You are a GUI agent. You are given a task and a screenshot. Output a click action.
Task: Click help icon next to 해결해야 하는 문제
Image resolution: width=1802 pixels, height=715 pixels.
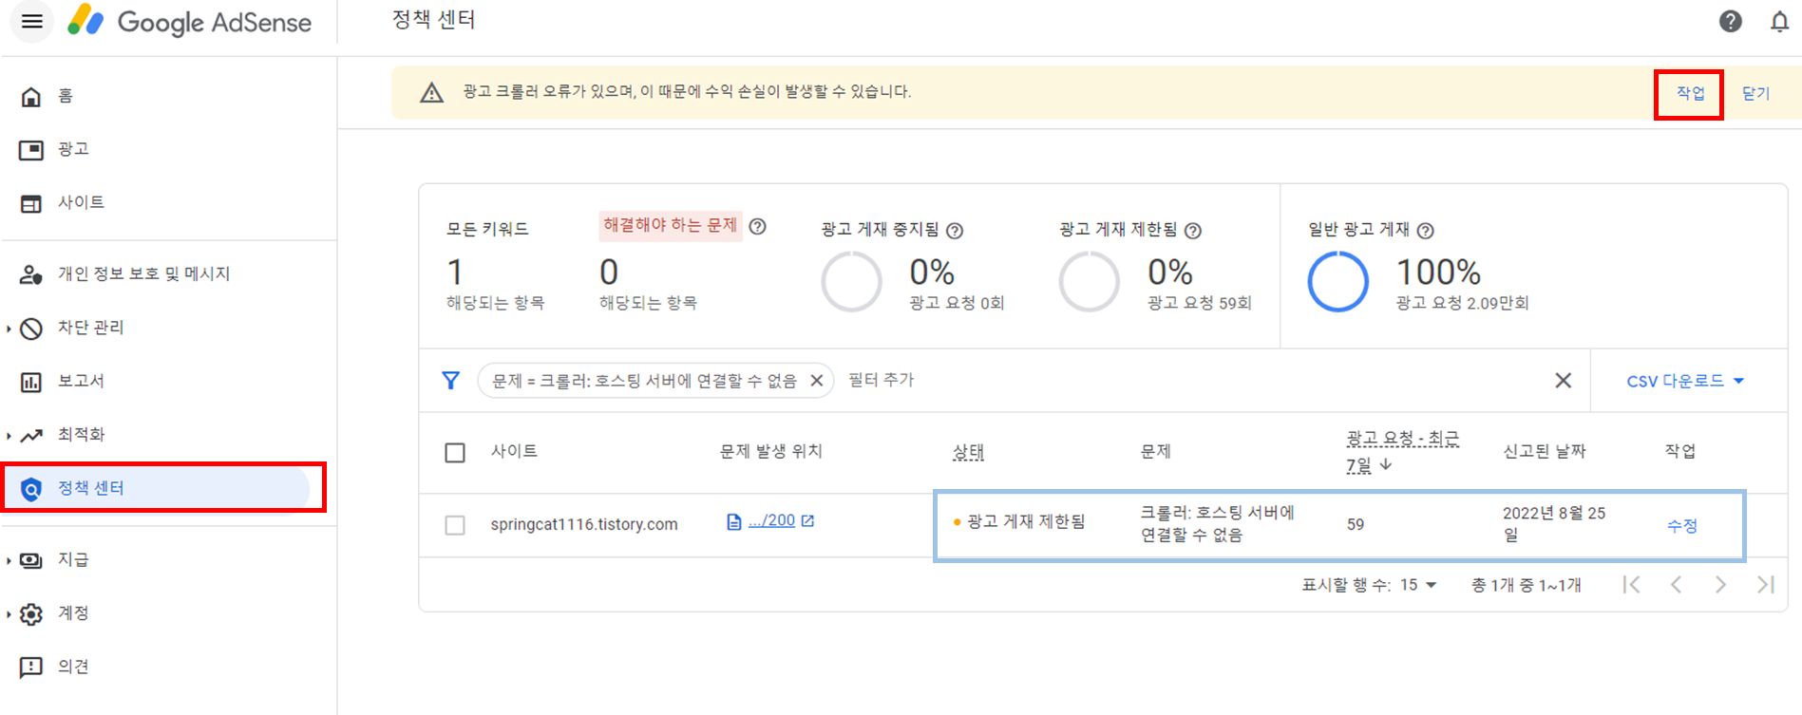click(x=757, y=226)
